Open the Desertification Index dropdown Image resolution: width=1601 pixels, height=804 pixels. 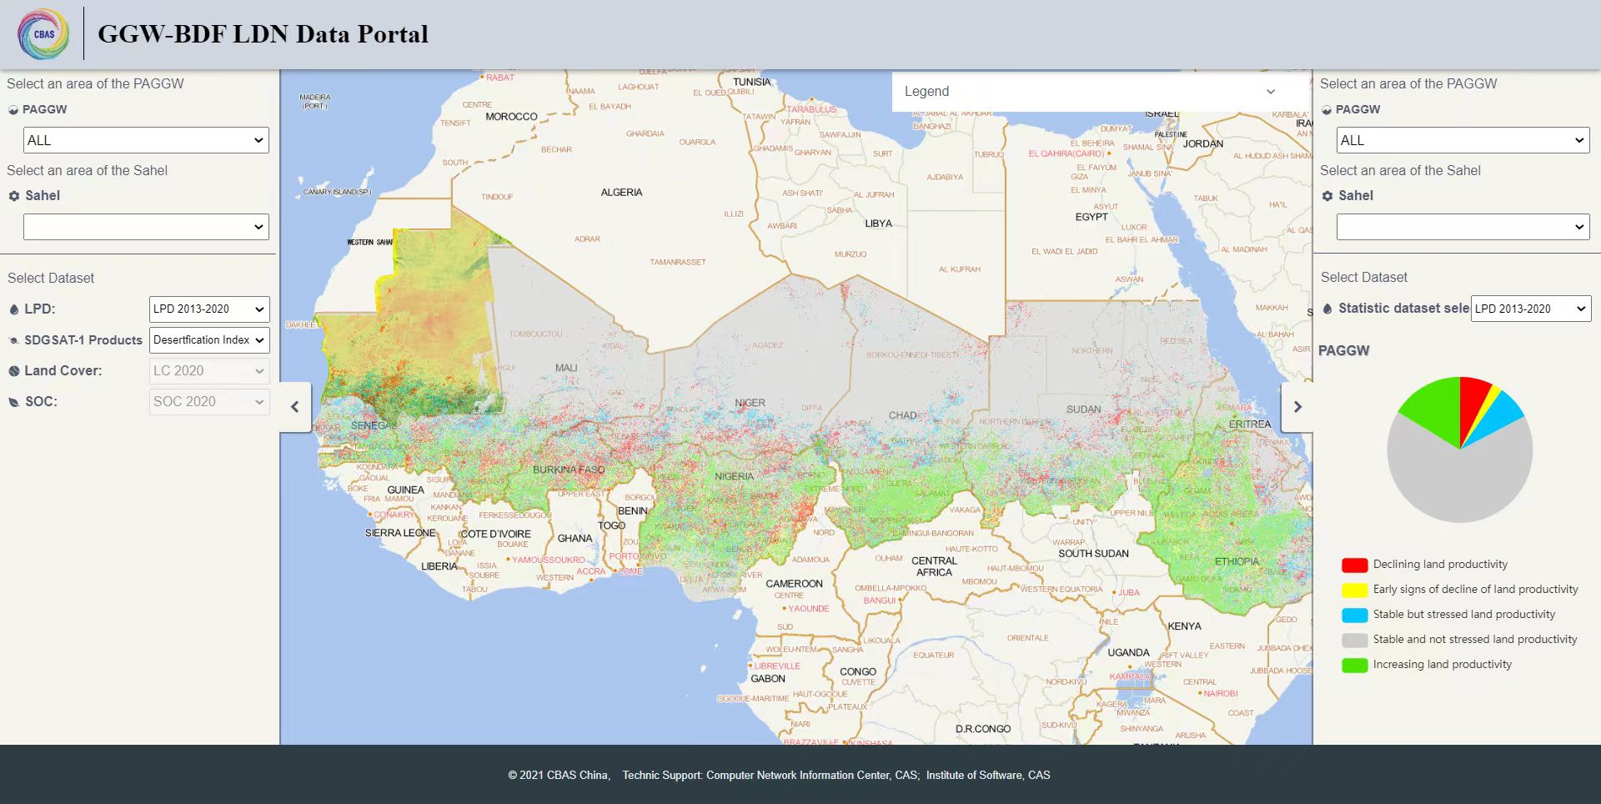coord(209,340)
